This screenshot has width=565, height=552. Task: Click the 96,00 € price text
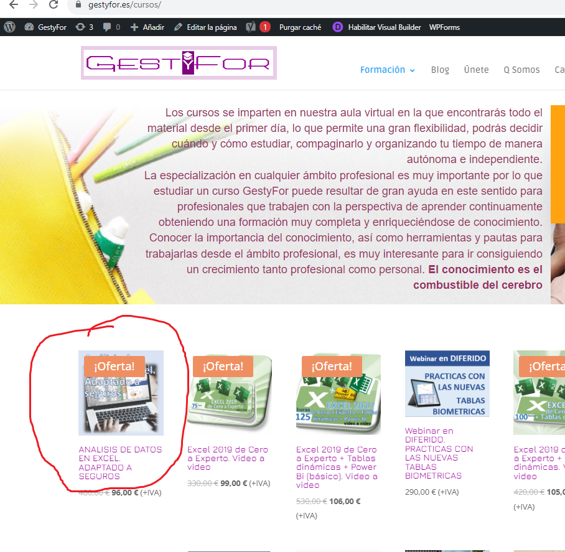(124, 492)
